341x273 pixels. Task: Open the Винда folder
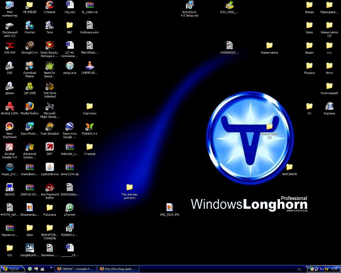309,7
